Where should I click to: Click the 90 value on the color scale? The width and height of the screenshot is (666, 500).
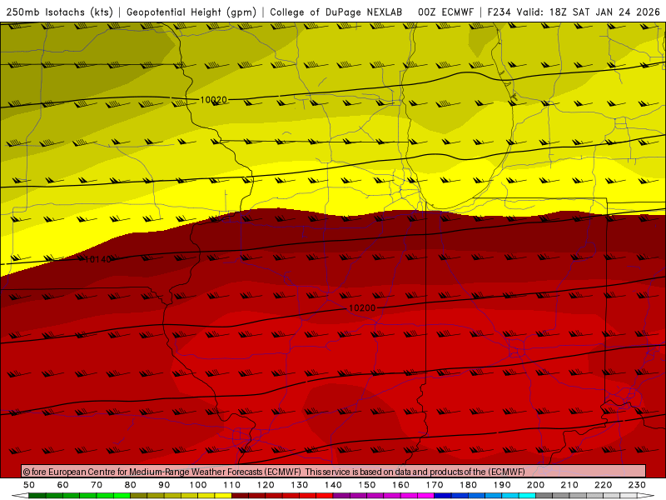(x=164, y=485)
